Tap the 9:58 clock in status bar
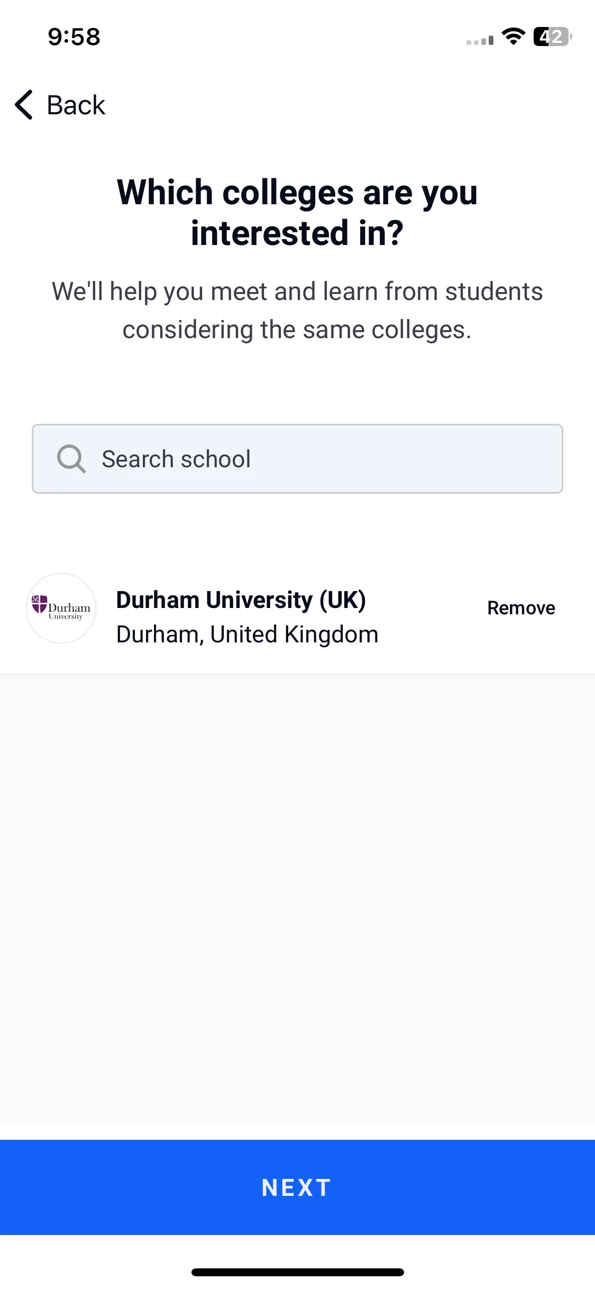Image resolution: width=595 pixels, height=1289 pixels. coord(74,37)
